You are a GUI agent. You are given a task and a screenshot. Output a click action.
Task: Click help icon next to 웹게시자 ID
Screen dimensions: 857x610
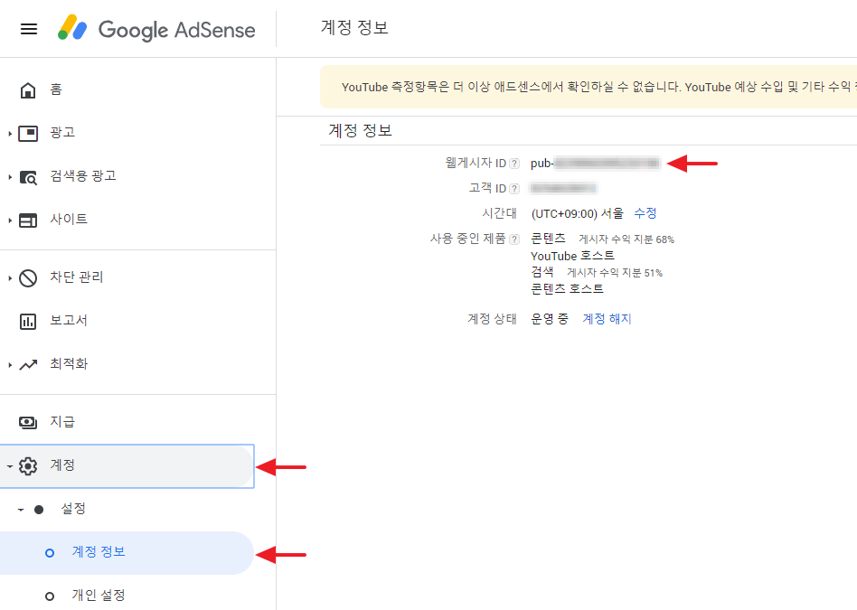pos(514,164)
